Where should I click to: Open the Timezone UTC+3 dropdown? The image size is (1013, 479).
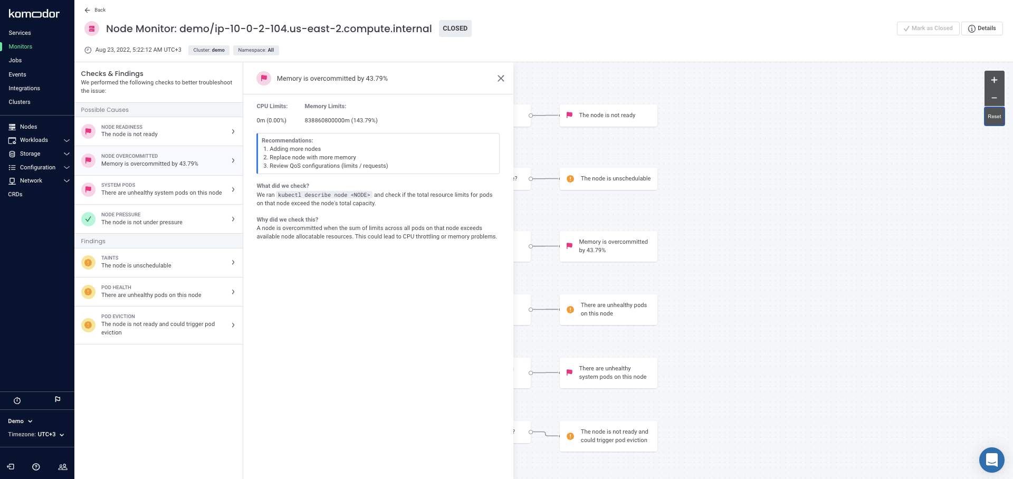(x=36, y=435)
